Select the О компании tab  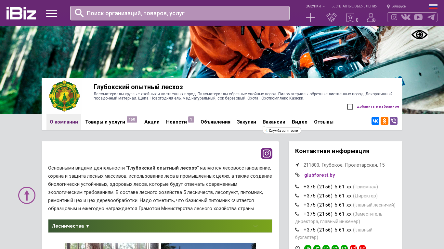coord(64,122)
